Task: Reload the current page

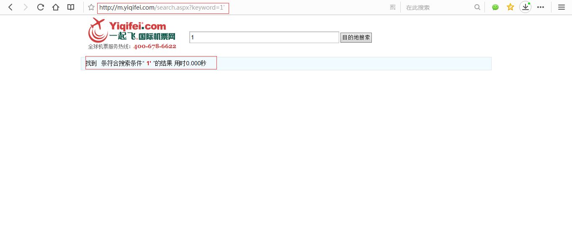Action: click(x=41, y=7)
